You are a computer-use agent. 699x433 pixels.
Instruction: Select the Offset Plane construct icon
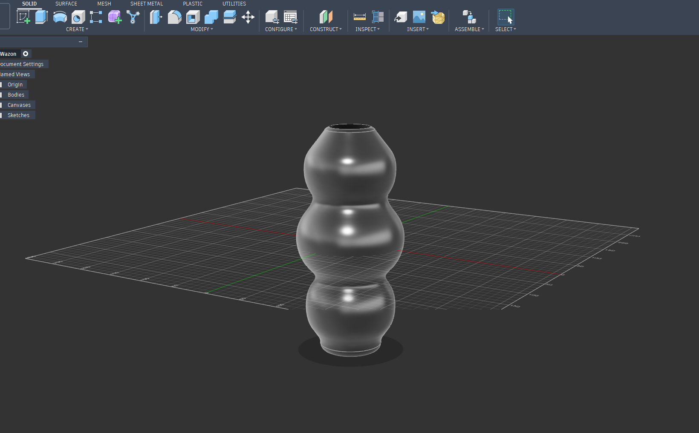pyautogui.click(x=326, y=17)
